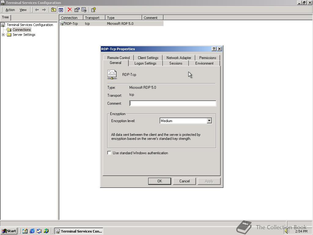313x235 pixels.
Task: Click the Transport column header
Action: [94, 17]
